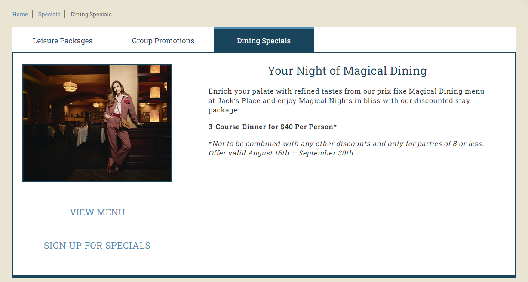Click the red shoes in the photo
Viewport: 528px width, 282px height.
(113, 166)
